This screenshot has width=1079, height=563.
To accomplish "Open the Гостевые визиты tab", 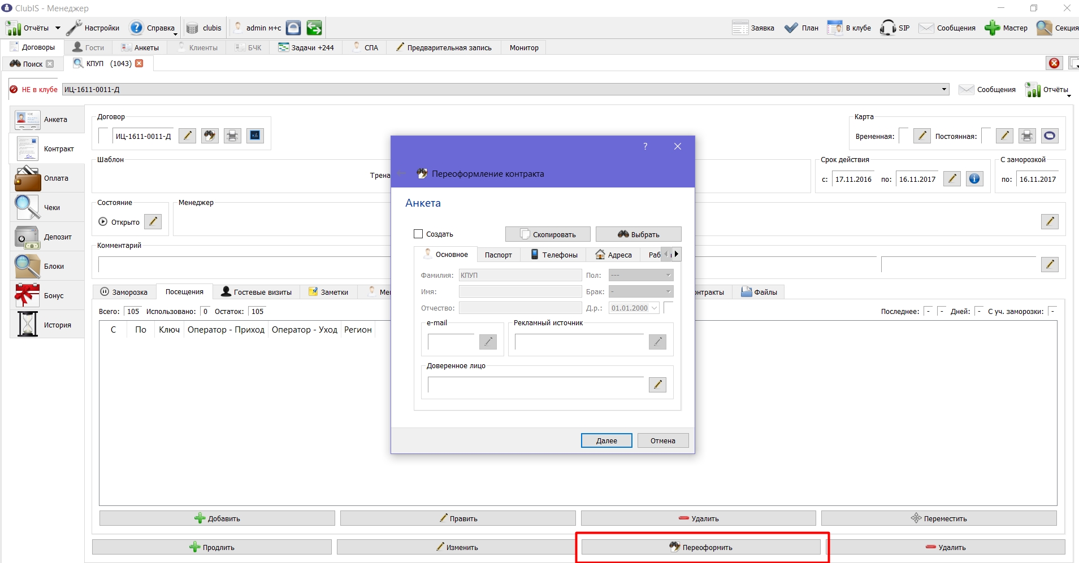I will pos(256,292).
